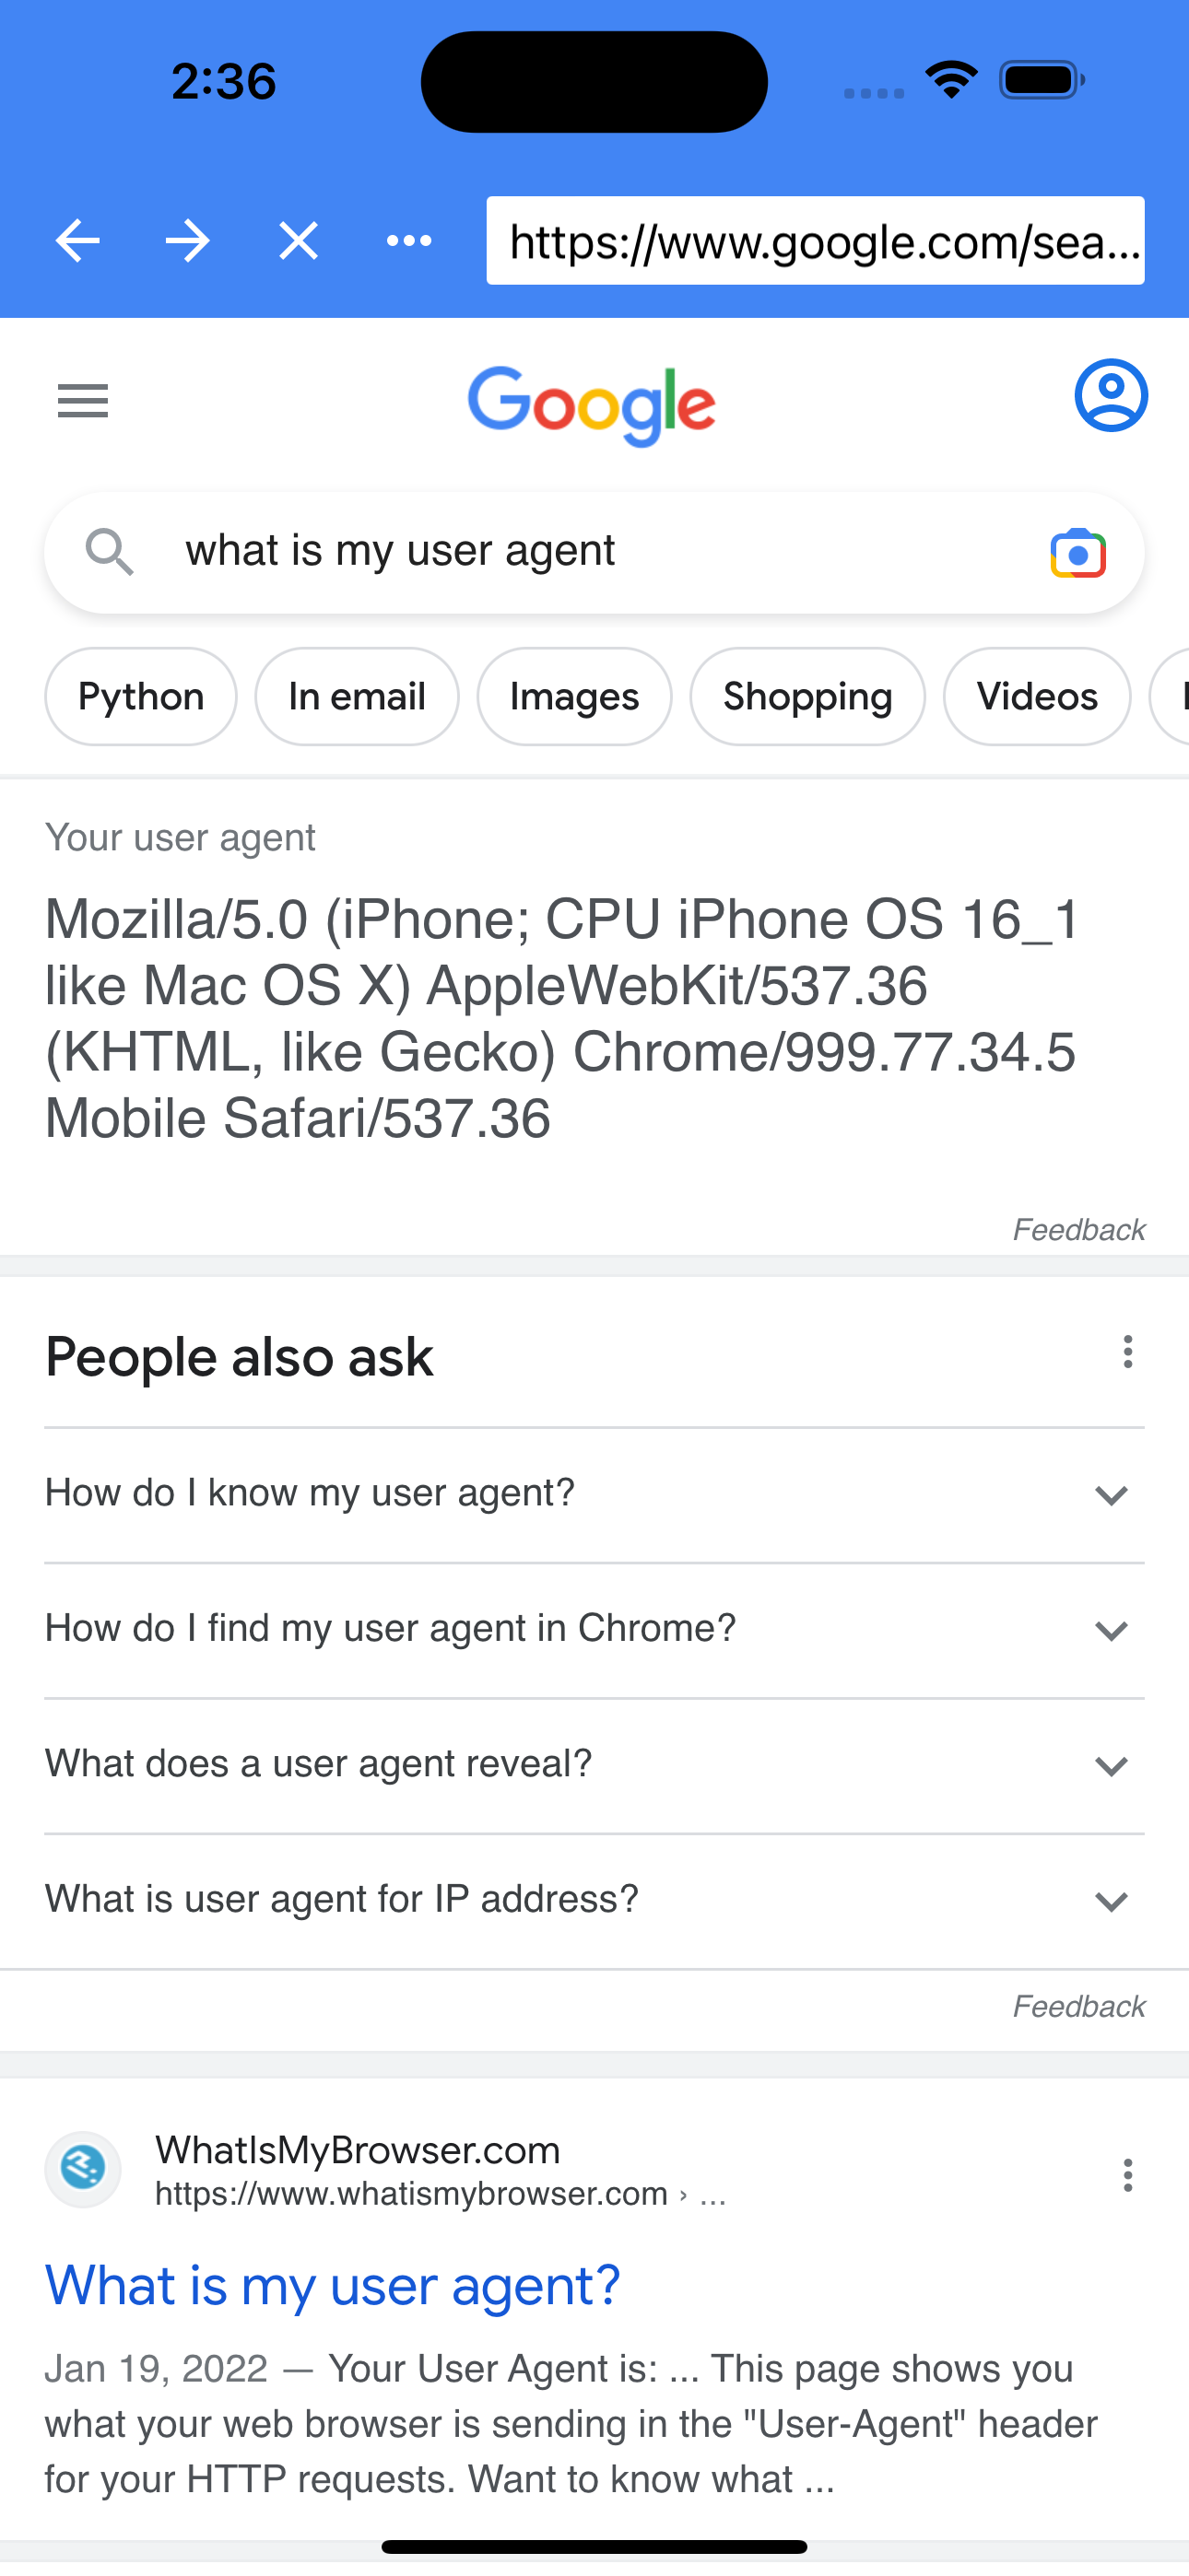Select the Videos search filter
This screenshot has height=2576, width=1189.
tap(1036, 696)
